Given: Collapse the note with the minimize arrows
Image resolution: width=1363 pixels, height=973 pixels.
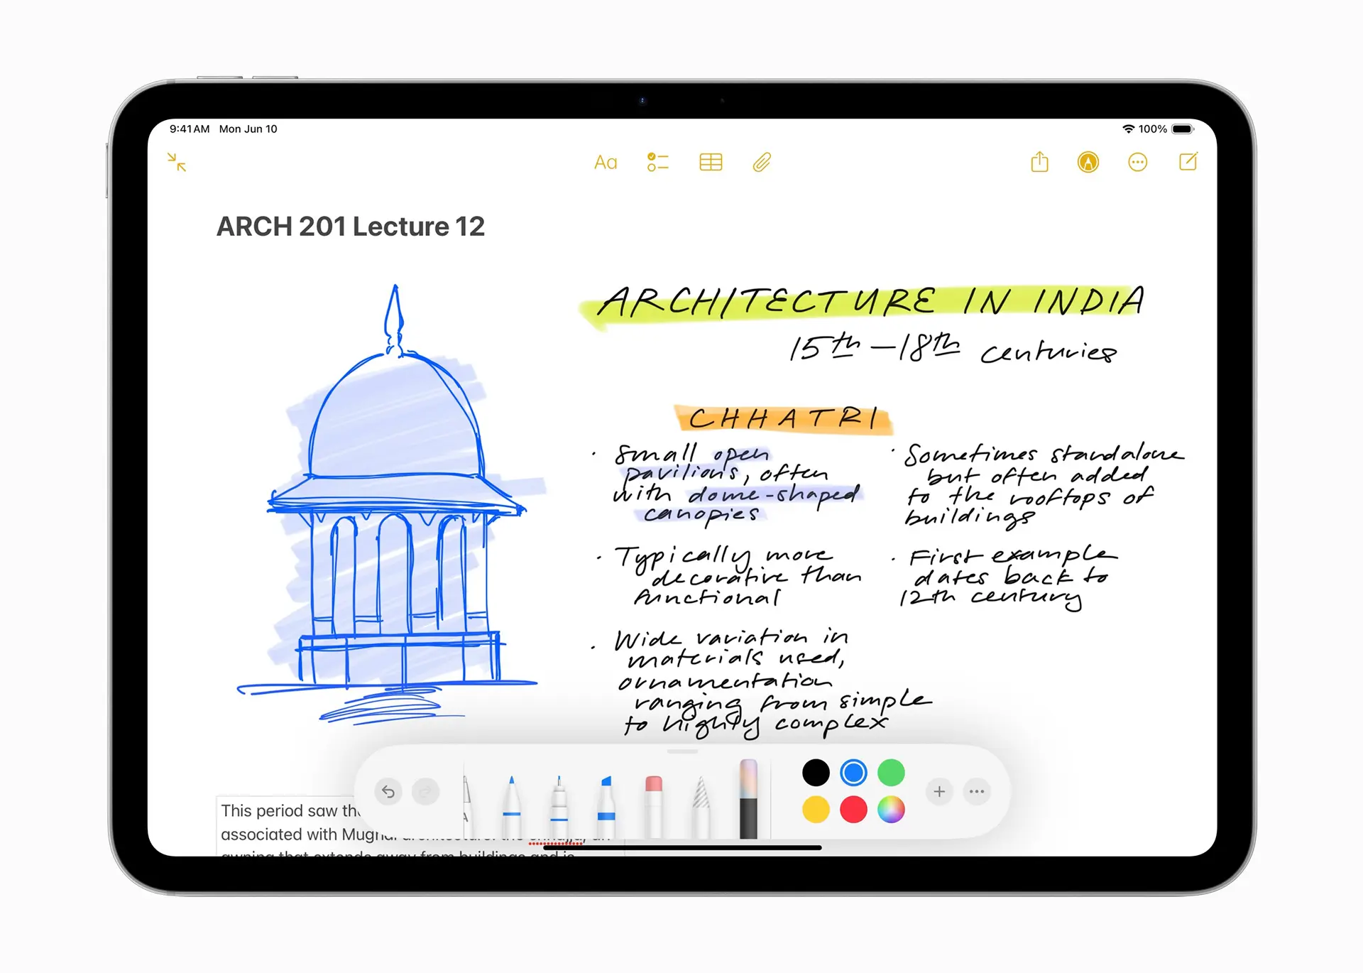Looking at the screenshot, I should point(176,163).
